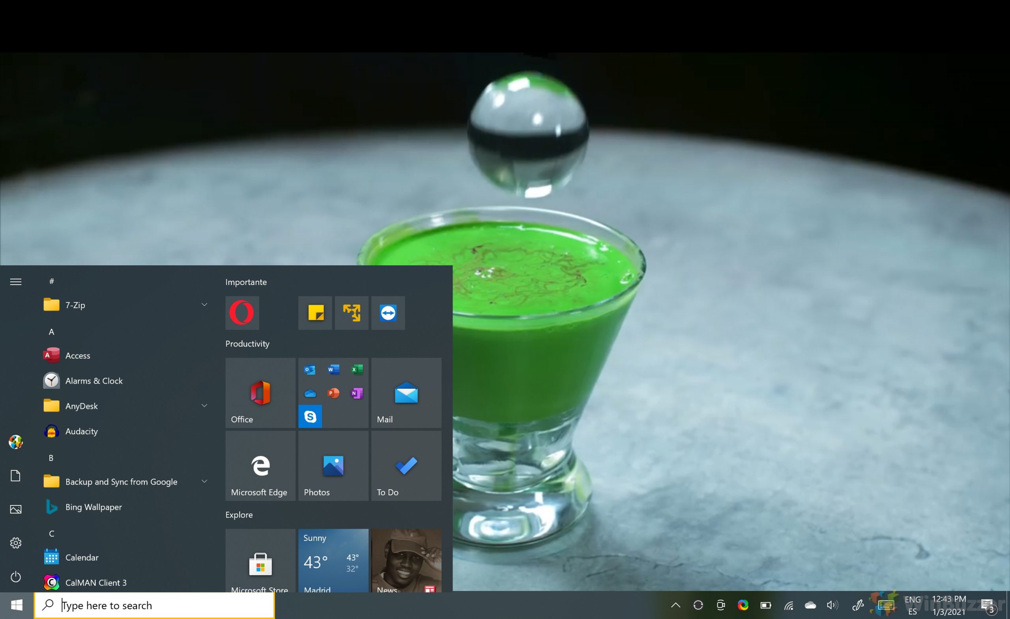Open the Skype tile
The width and height of the screenshot is (1010, 619).
click(x=310, y=416)
